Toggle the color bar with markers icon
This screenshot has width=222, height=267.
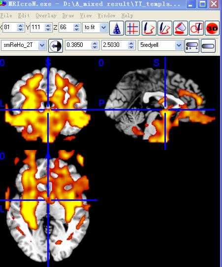pyautogui.click(x=192, y=45)
